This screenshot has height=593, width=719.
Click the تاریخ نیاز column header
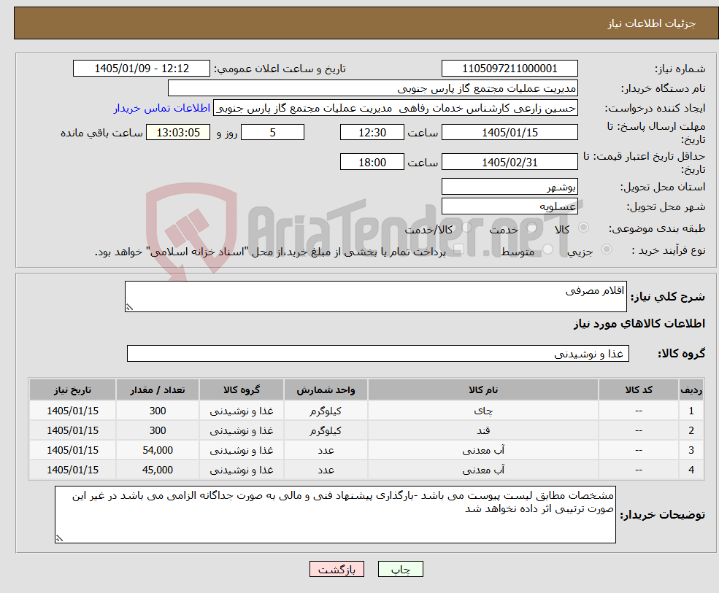[72, 390]
